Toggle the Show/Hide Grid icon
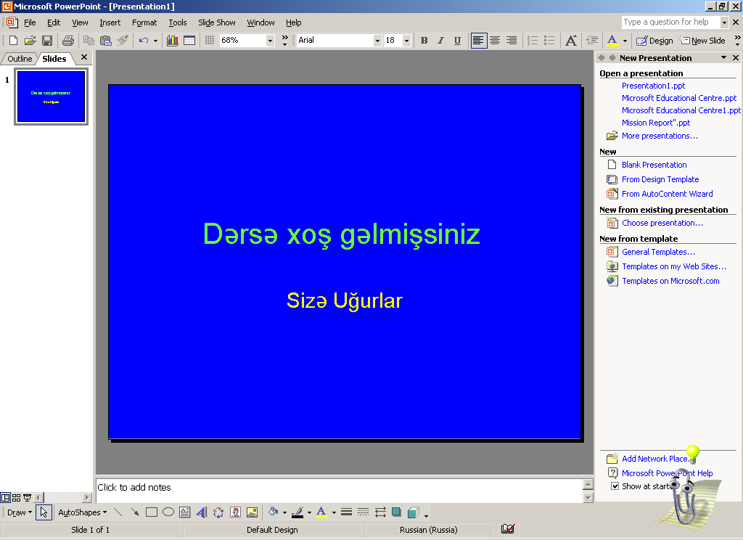Image resolution: width=743 pixels, height=540 pixels. coord(210,41)
